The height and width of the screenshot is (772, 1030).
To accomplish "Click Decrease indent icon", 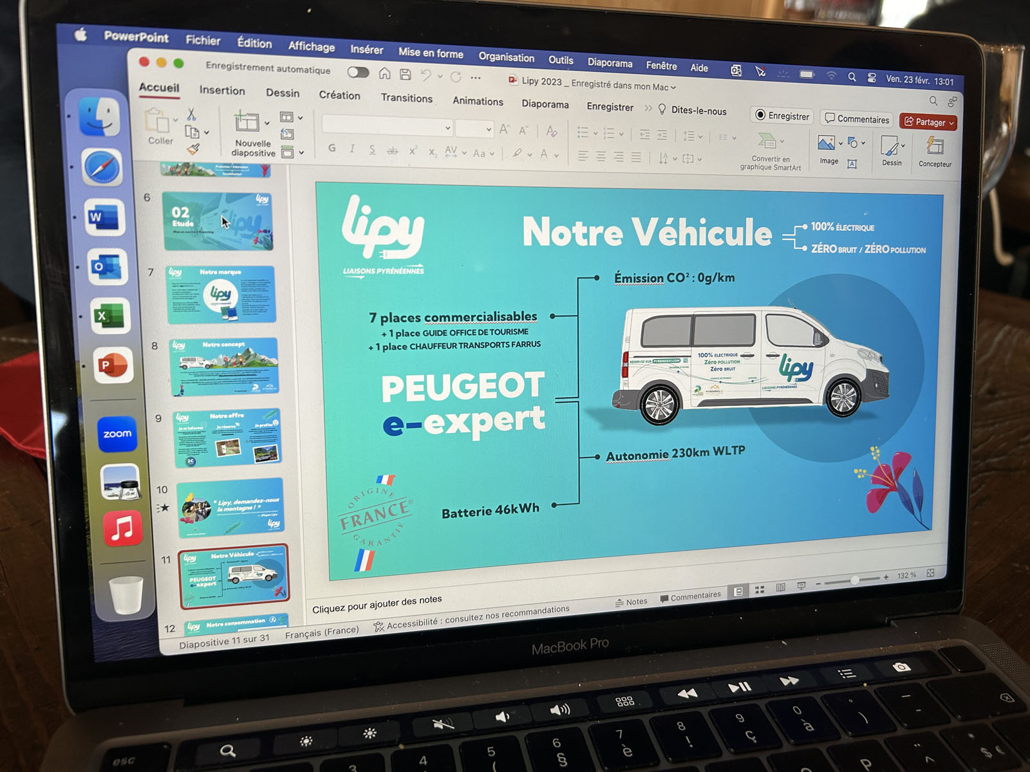I will tap(645, 134).
